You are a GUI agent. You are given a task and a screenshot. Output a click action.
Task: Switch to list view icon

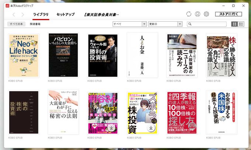coord(241,24)
